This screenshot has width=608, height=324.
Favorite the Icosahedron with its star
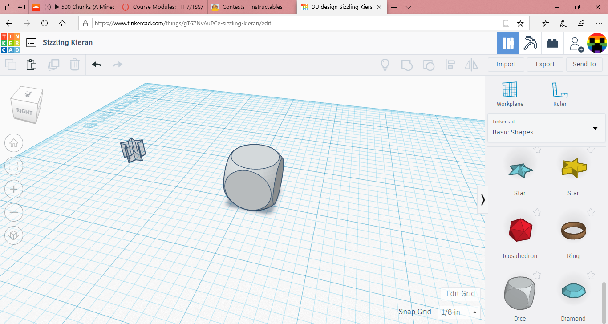(537, 213)
